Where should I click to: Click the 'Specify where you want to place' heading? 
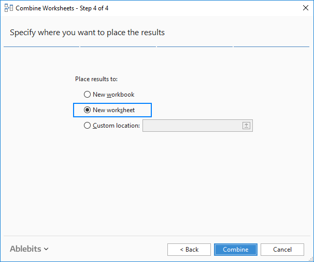87,33
